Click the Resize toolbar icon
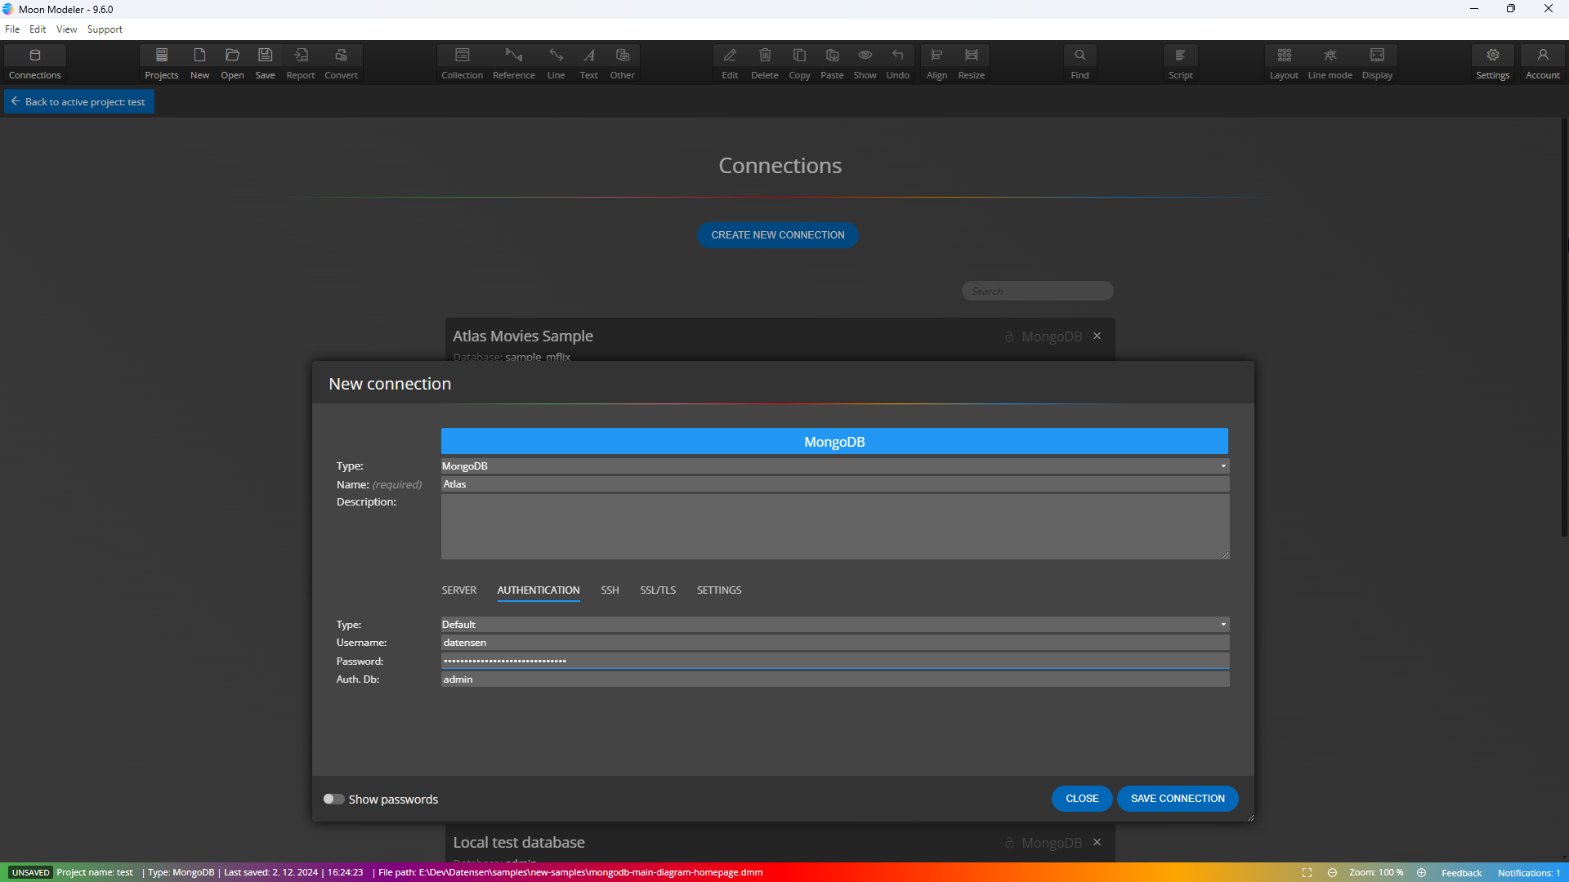This screenshot has height=882, width=1569. (x=971, y=63)
